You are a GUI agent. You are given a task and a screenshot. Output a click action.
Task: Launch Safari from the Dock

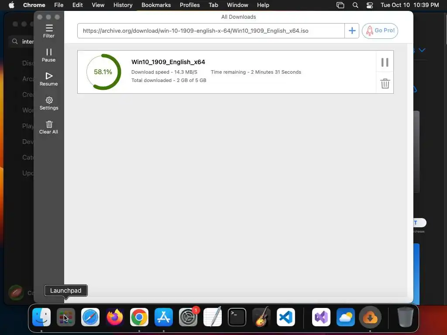coord(90,317)
